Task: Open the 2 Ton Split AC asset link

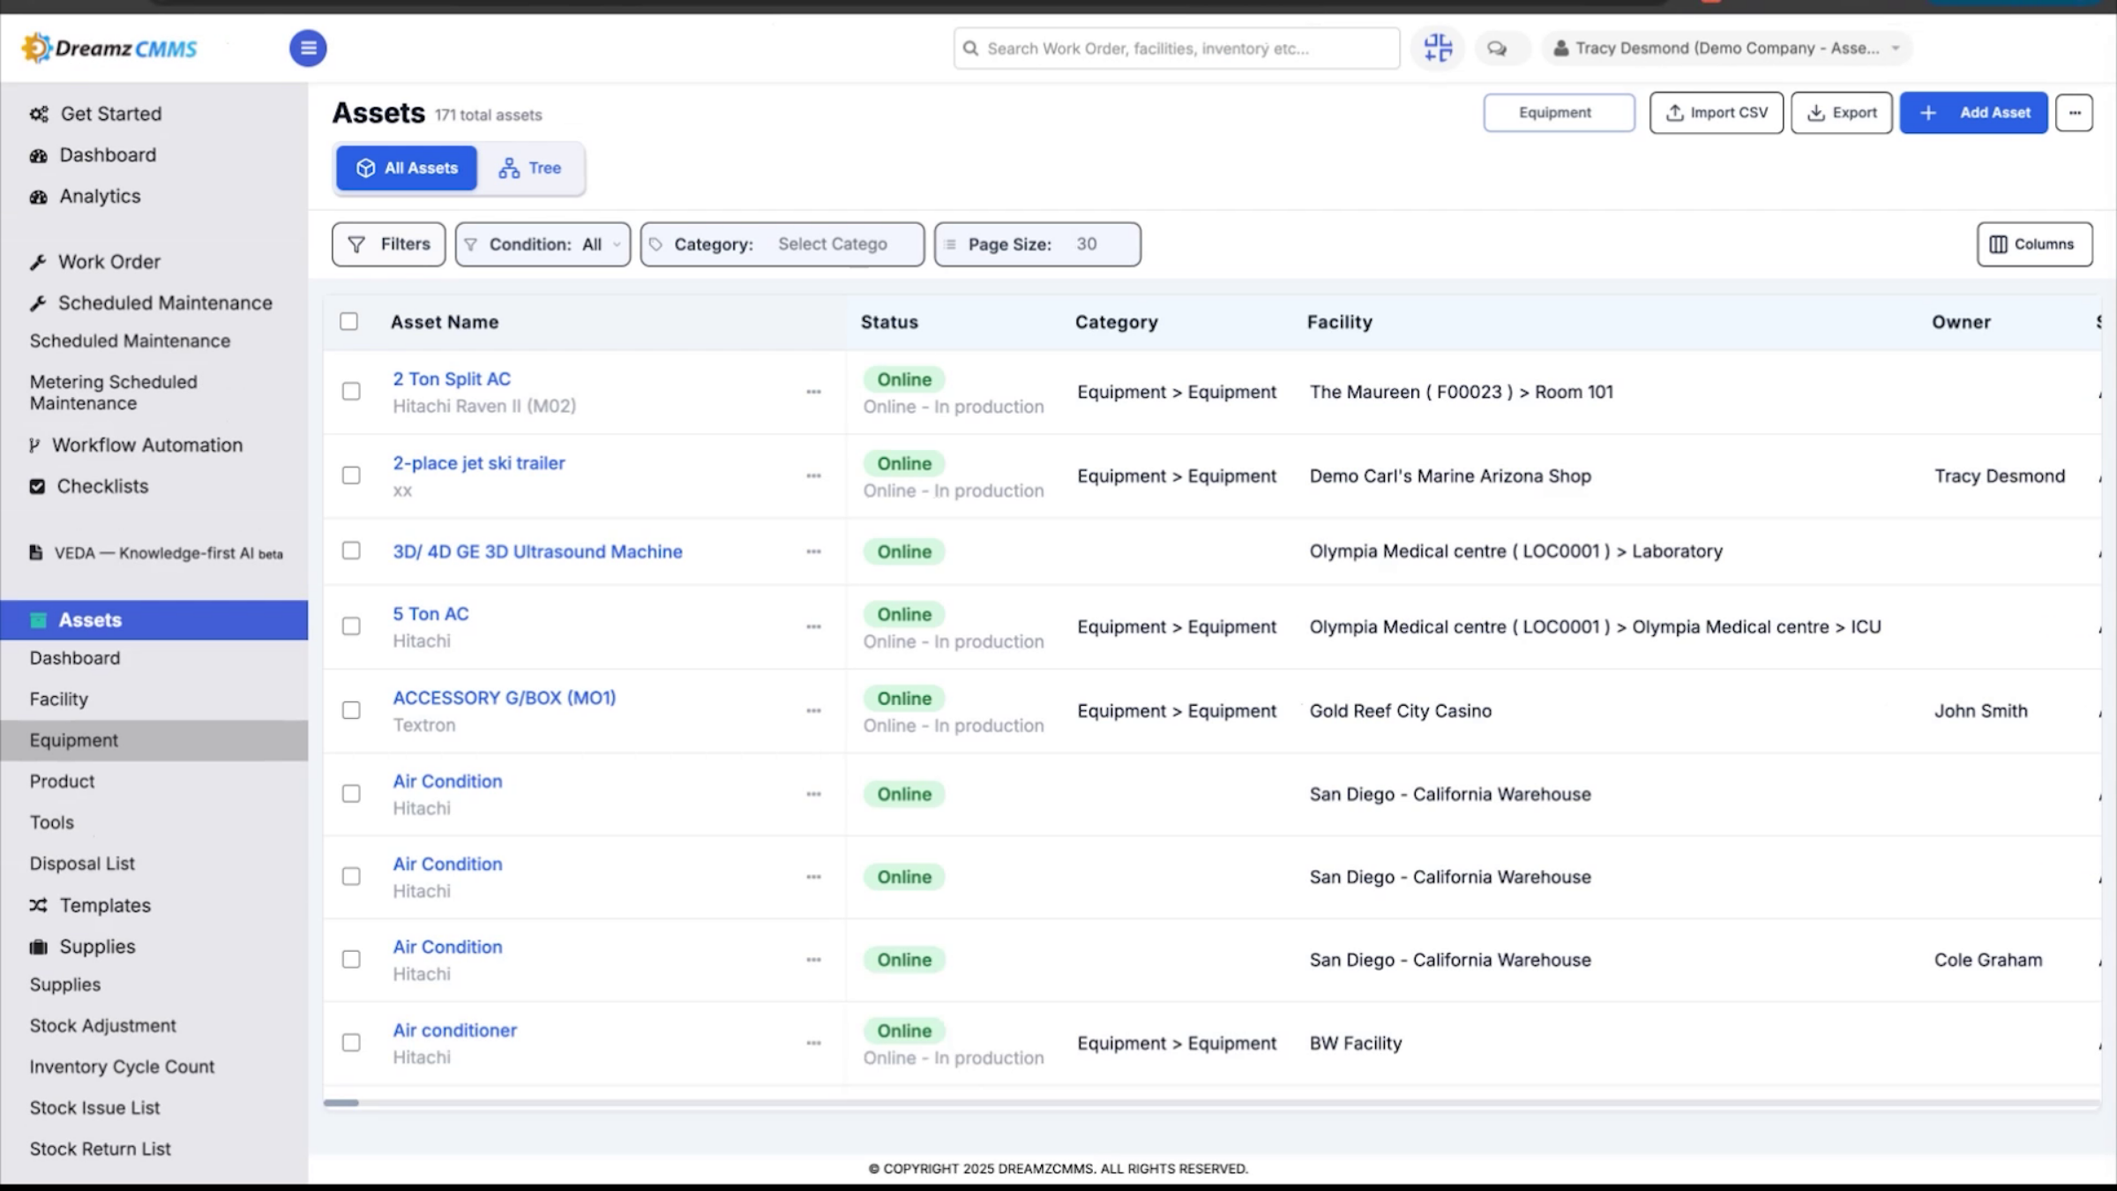Action: coord(452,379)
